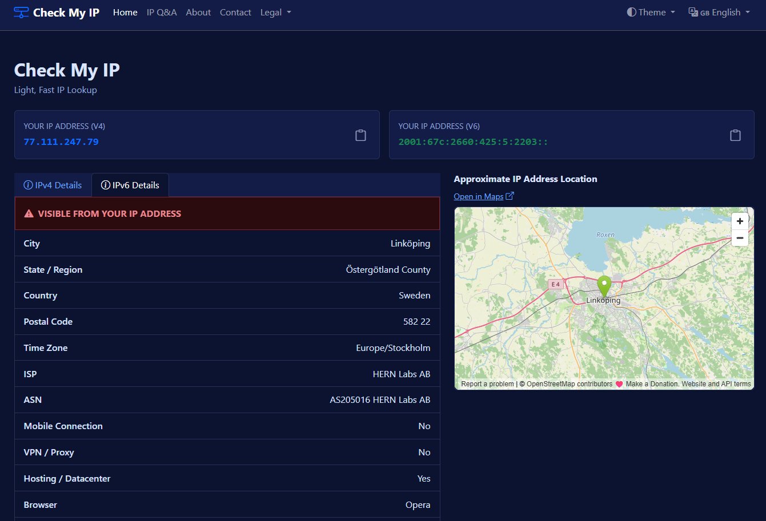This screenshot has width=766, height=521.
Task: Click the Europe/Stockholm time zone value
Action: coord(393,348)
